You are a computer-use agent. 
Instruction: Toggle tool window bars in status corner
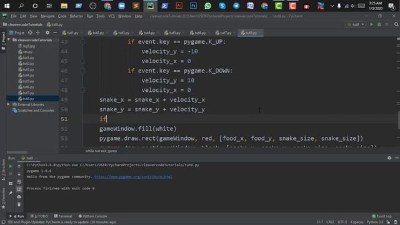coord(4,222)
